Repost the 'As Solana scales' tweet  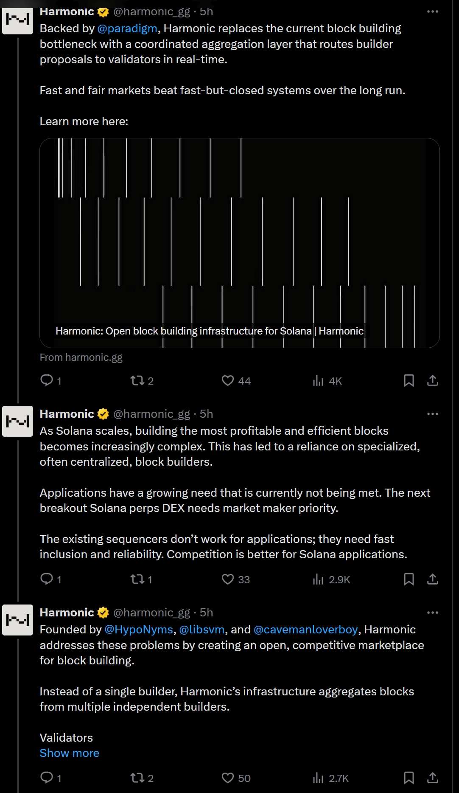(137, 579)
